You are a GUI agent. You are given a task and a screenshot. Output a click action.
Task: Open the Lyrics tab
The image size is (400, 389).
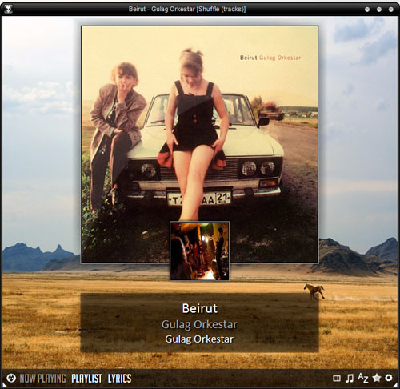click(x=119, y=379)
